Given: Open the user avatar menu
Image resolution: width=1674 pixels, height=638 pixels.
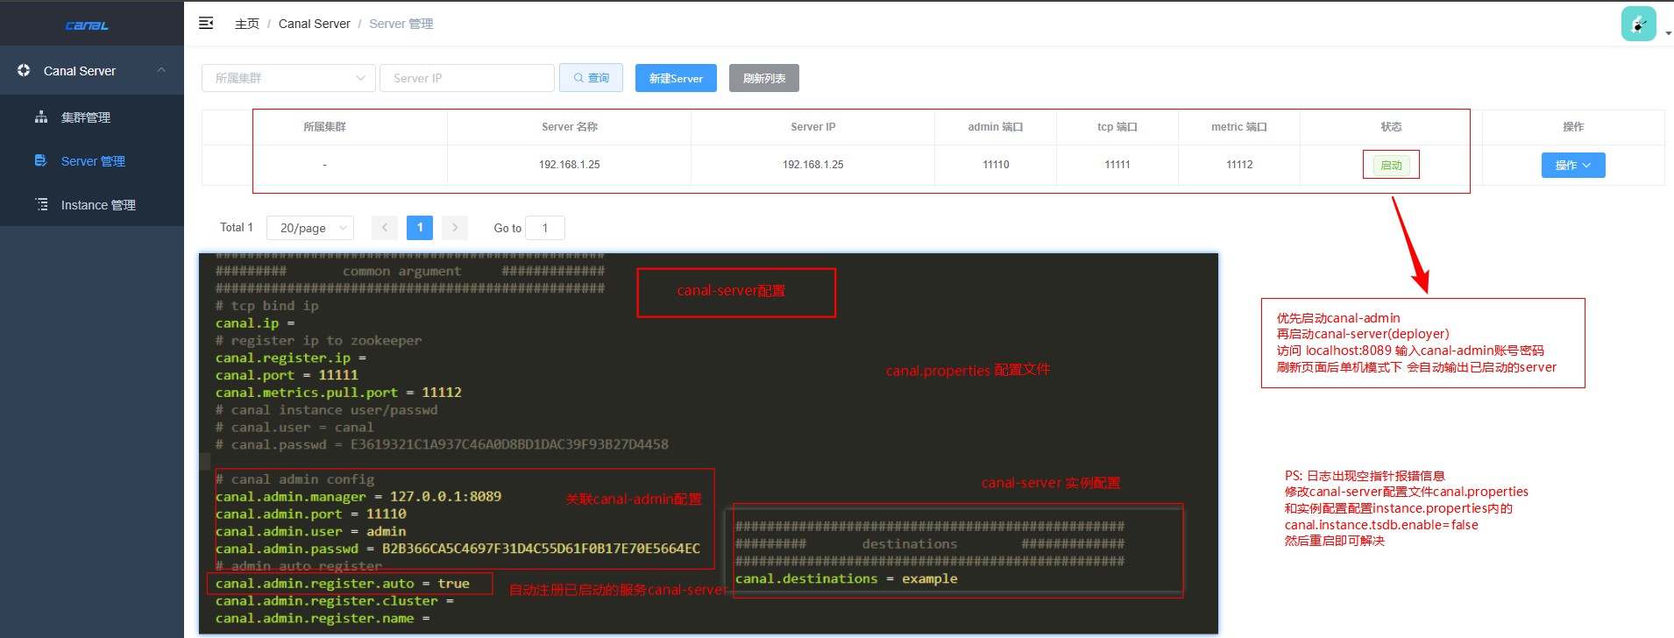Looking at the screenshot, I should [x=1638, y=24].
